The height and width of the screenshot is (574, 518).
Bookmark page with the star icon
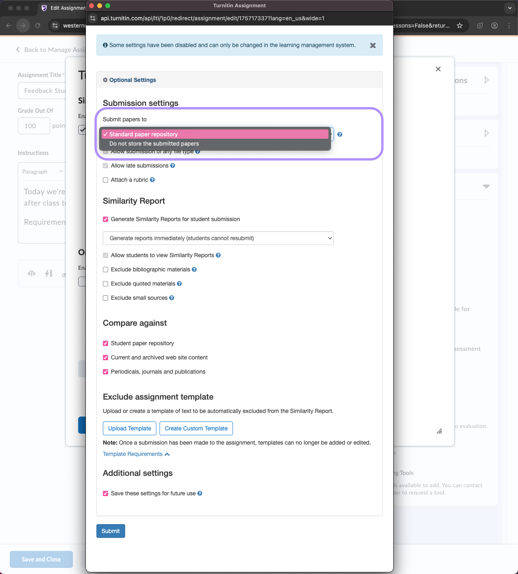click(460, 26)
